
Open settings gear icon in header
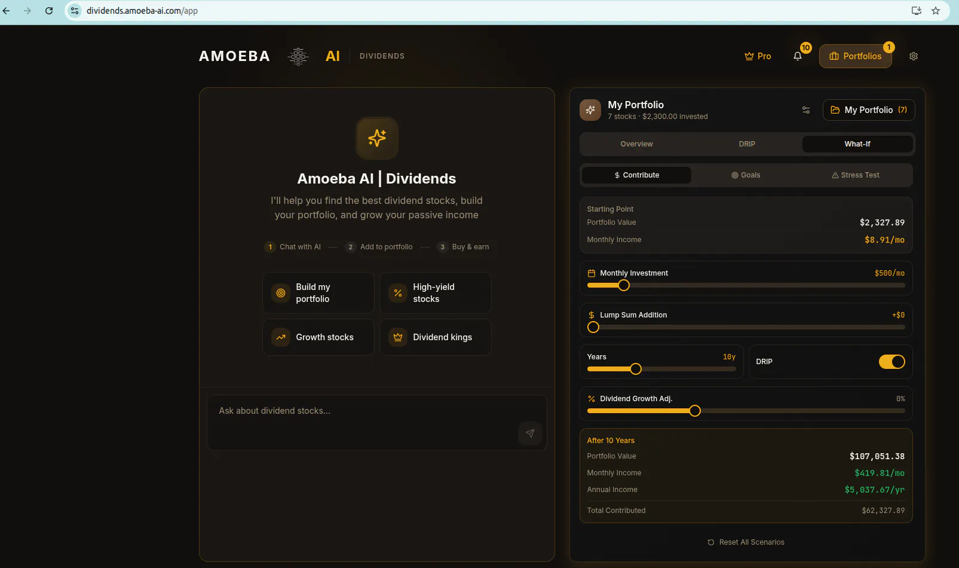(x=914, y=56)
